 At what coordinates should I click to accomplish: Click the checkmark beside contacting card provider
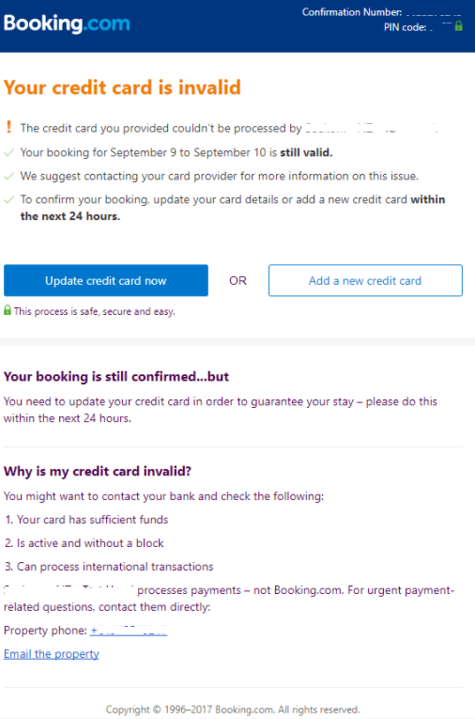tap(8, 176)
